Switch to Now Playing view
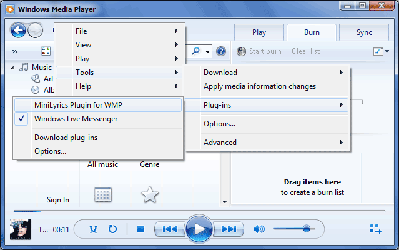 point(376,229)
